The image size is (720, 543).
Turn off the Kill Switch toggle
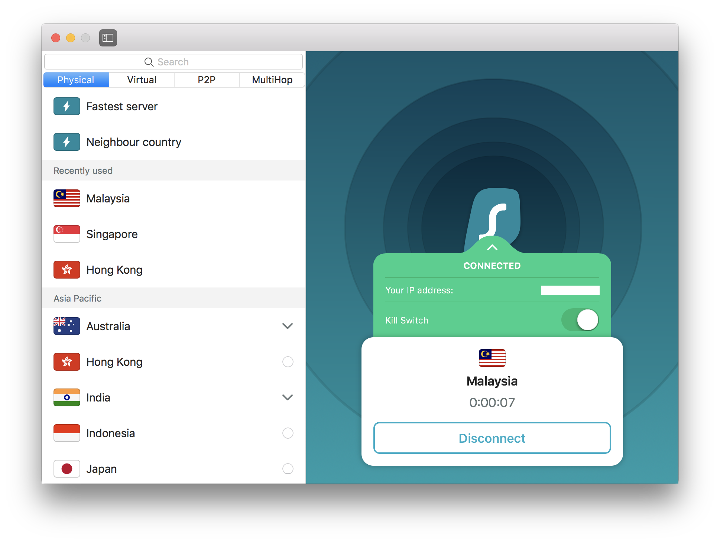pos(580,320)
